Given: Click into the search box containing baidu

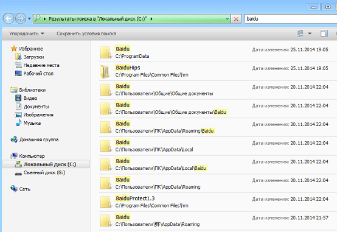Looking at the screenshot, I should tap(291, 19).
